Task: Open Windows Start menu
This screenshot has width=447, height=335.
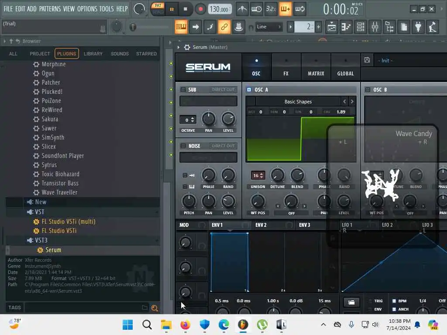Action: [x=127, y=325]
